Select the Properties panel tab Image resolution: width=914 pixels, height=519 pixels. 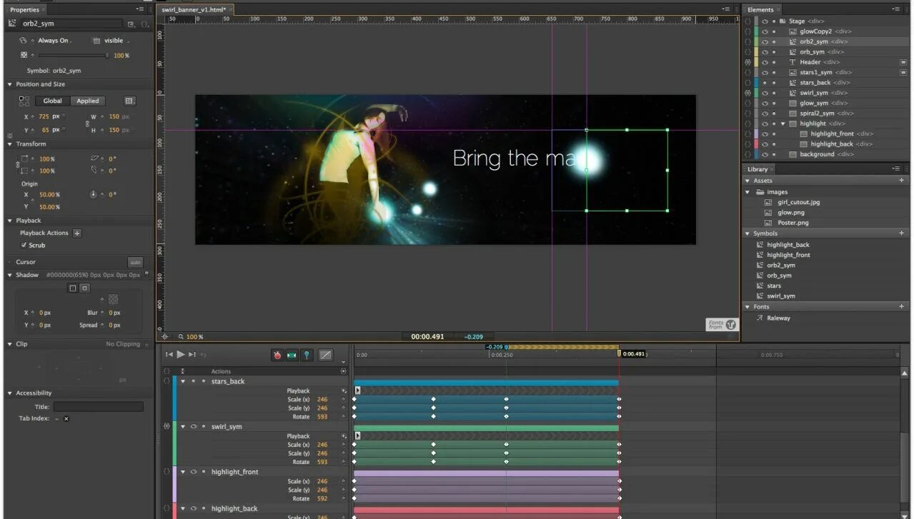coord(24,9)
